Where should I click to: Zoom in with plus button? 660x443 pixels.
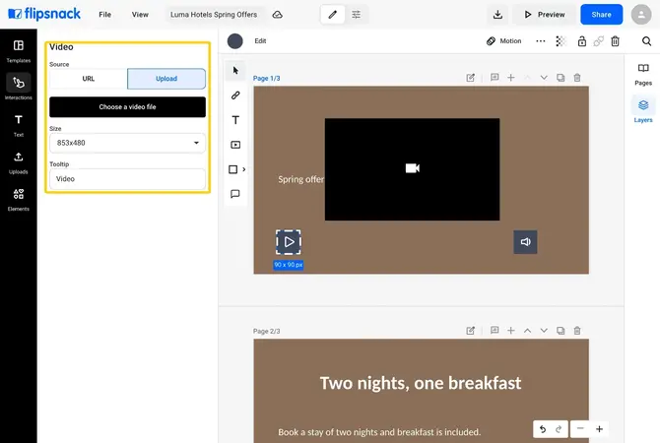click(599, 428)
